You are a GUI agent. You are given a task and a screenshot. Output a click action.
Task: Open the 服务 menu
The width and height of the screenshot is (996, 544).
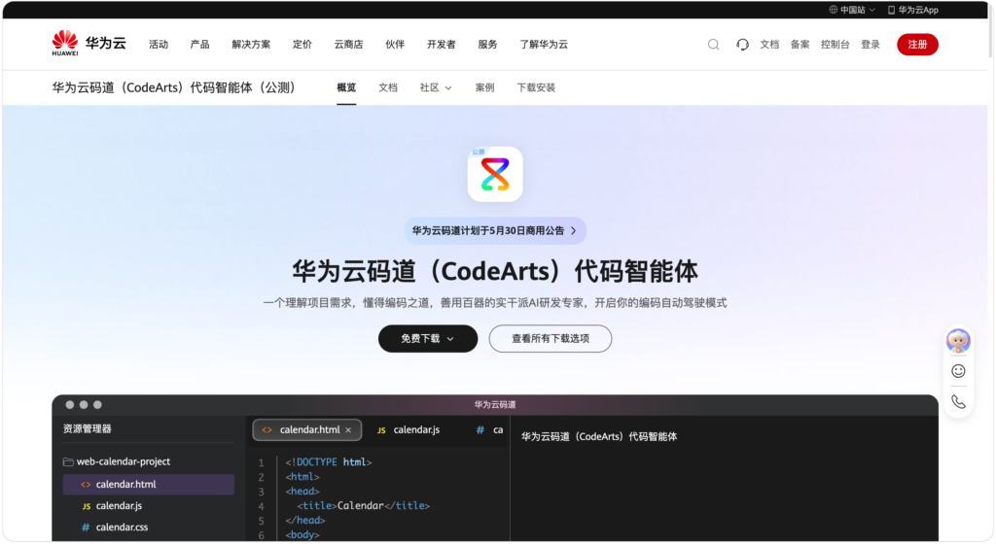[x=487, y=45]
